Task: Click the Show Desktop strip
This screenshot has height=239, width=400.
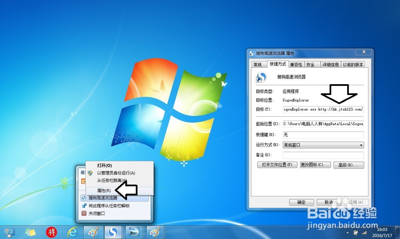Action: pos(398,232)
